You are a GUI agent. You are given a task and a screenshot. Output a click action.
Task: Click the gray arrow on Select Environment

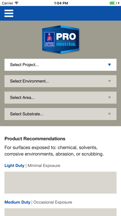(109, 81)
